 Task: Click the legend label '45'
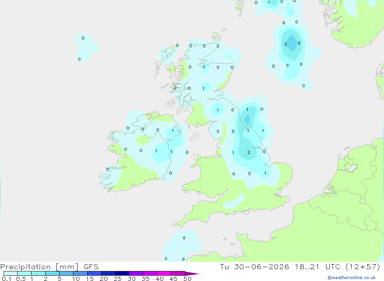[174, 279]
